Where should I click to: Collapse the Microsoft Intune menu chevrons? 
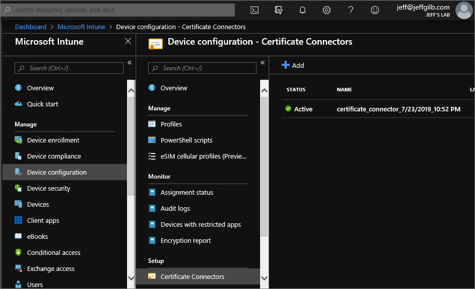(x=130, y=63)
